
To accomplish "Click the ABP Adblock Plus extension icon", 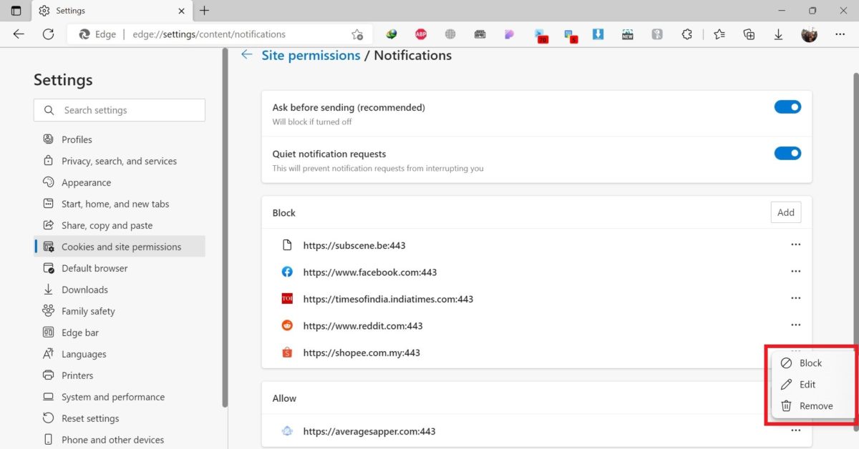I will pyautogui.click(x=421, y=34).
